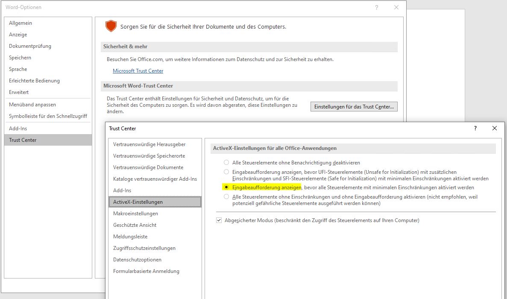
Task: Go to Vertrauenswürdige Speicherorte
Action: [x=149, y=156]
